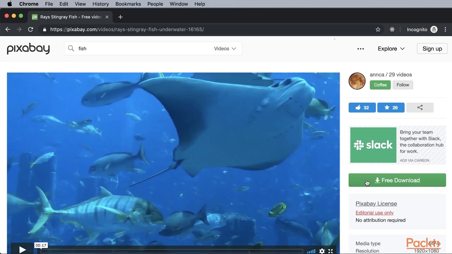Open Chrome three-dot menu
Image resolution: width=452 pixels, height=254 pixels.
[x=445, y=30]
